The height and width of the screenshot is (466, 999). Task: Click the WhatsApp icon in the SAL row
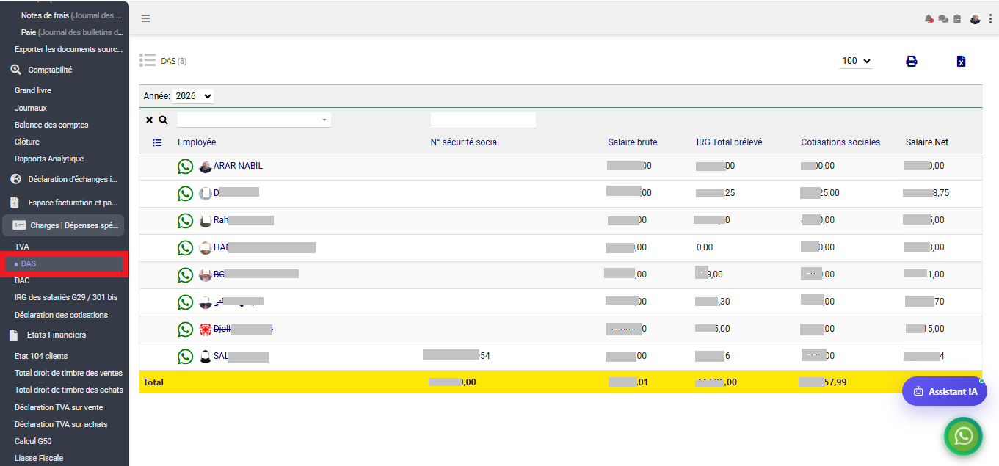[x=186, y=357]
